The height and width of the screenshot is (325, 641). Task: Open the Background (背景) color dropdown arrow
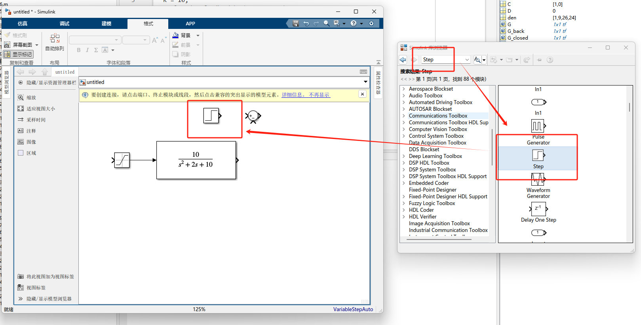point(198,35)
